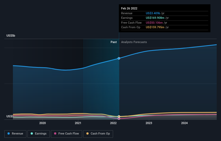Image resolution: width=221 pixels, height=141 pixels.
Task: Click the 2022 x-axis label
Action: point(113,123)
